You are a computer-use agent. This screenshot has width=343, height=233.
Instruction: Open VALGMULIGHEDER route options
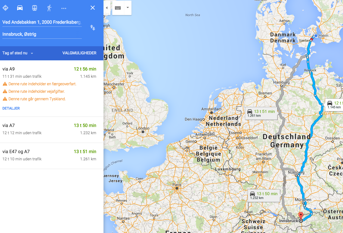pyautogui.click(x=79, y=53)
